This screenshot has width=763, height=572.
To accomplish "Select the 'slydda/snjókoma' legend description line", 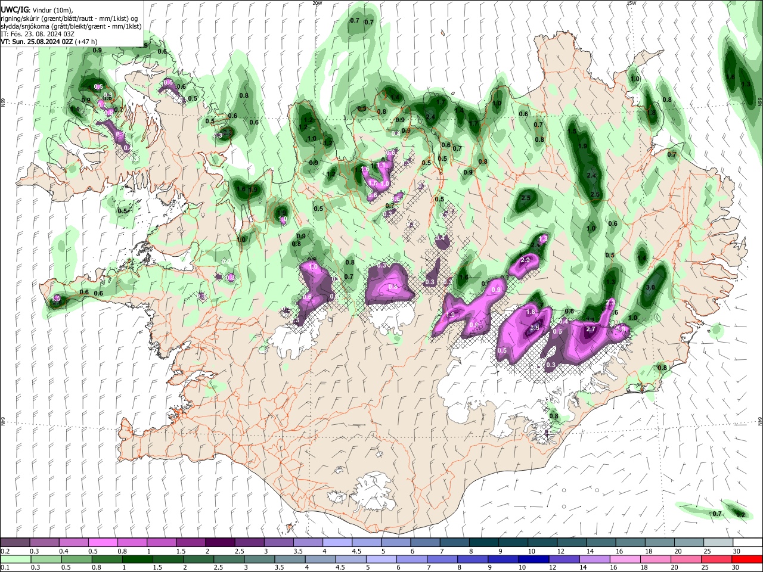I will pos(71,26).
